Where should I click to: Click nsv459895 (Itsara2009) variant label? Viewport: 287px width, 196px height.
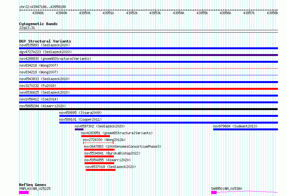coord(80,113)
